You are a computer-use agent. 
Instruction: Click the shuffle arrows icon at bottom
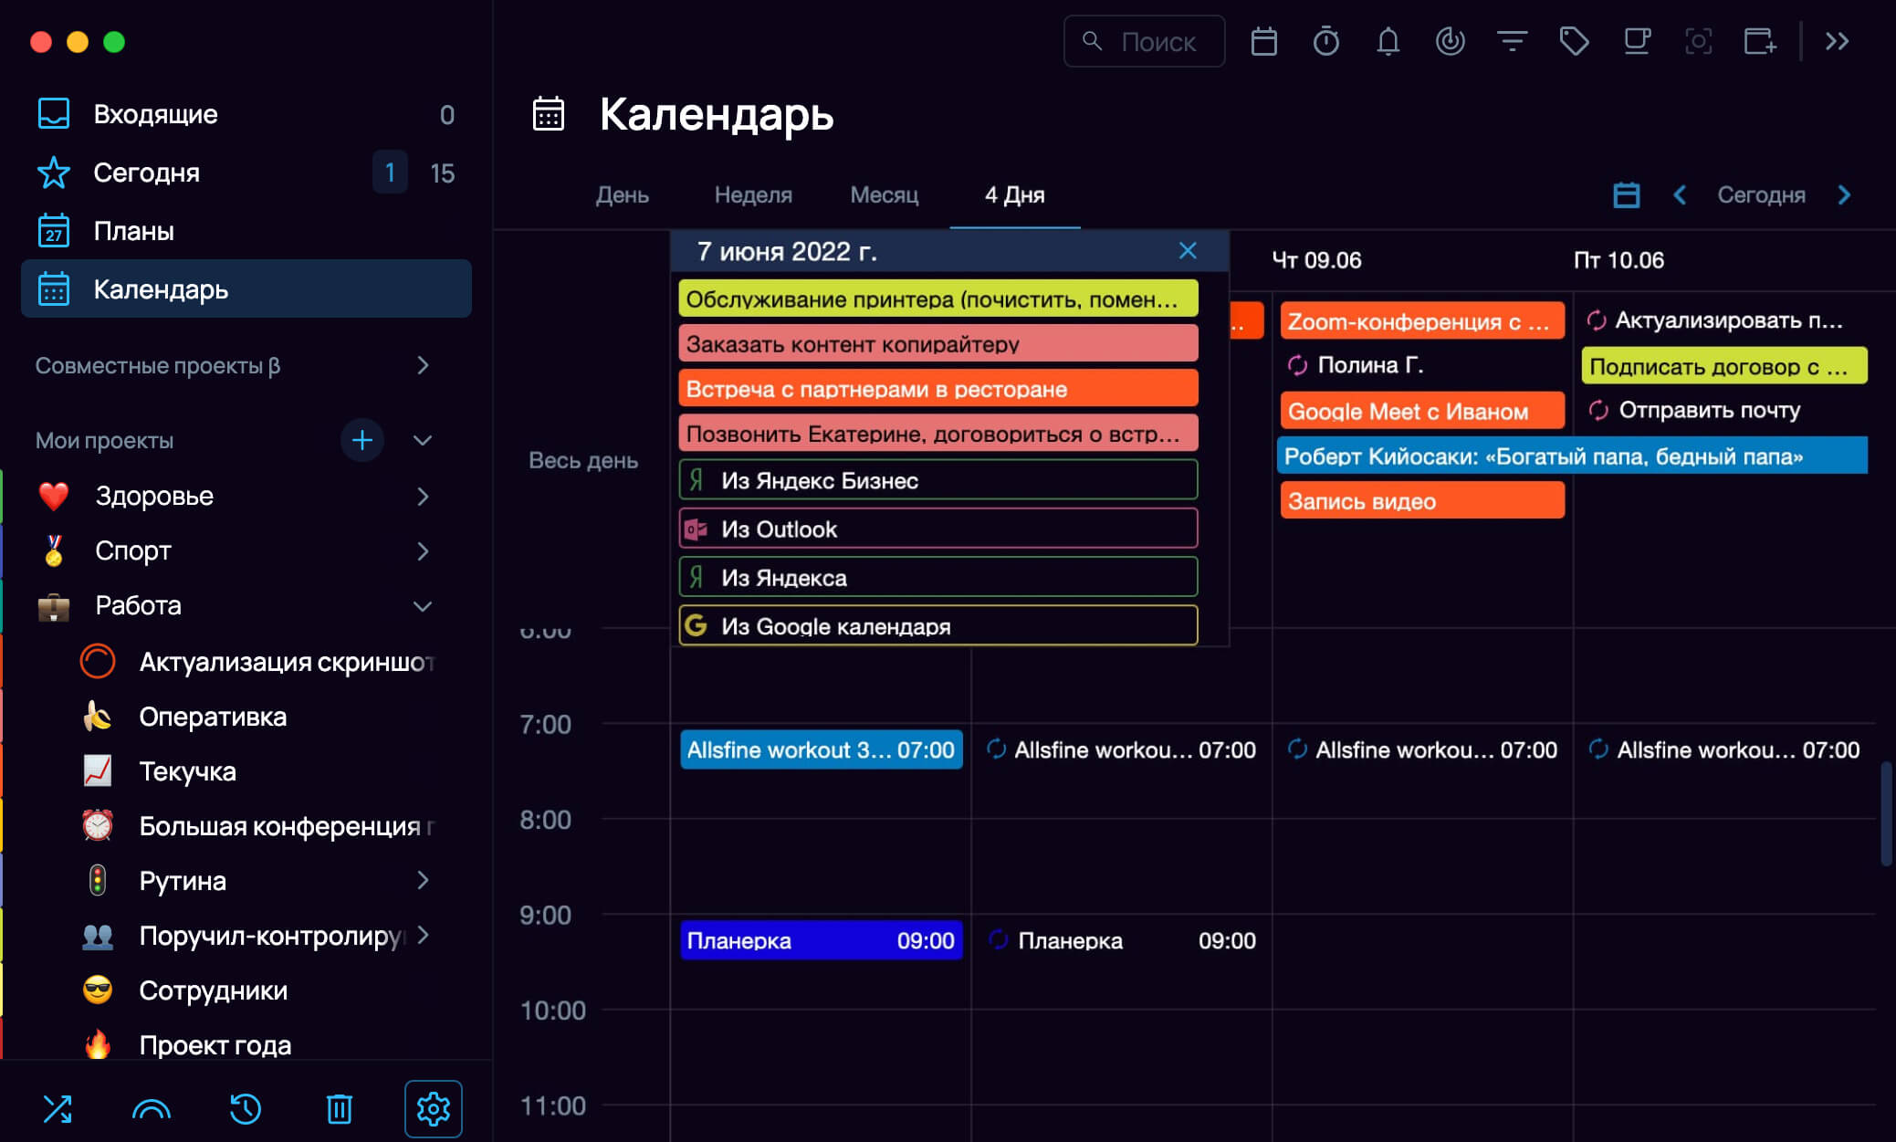[58, 1109]
